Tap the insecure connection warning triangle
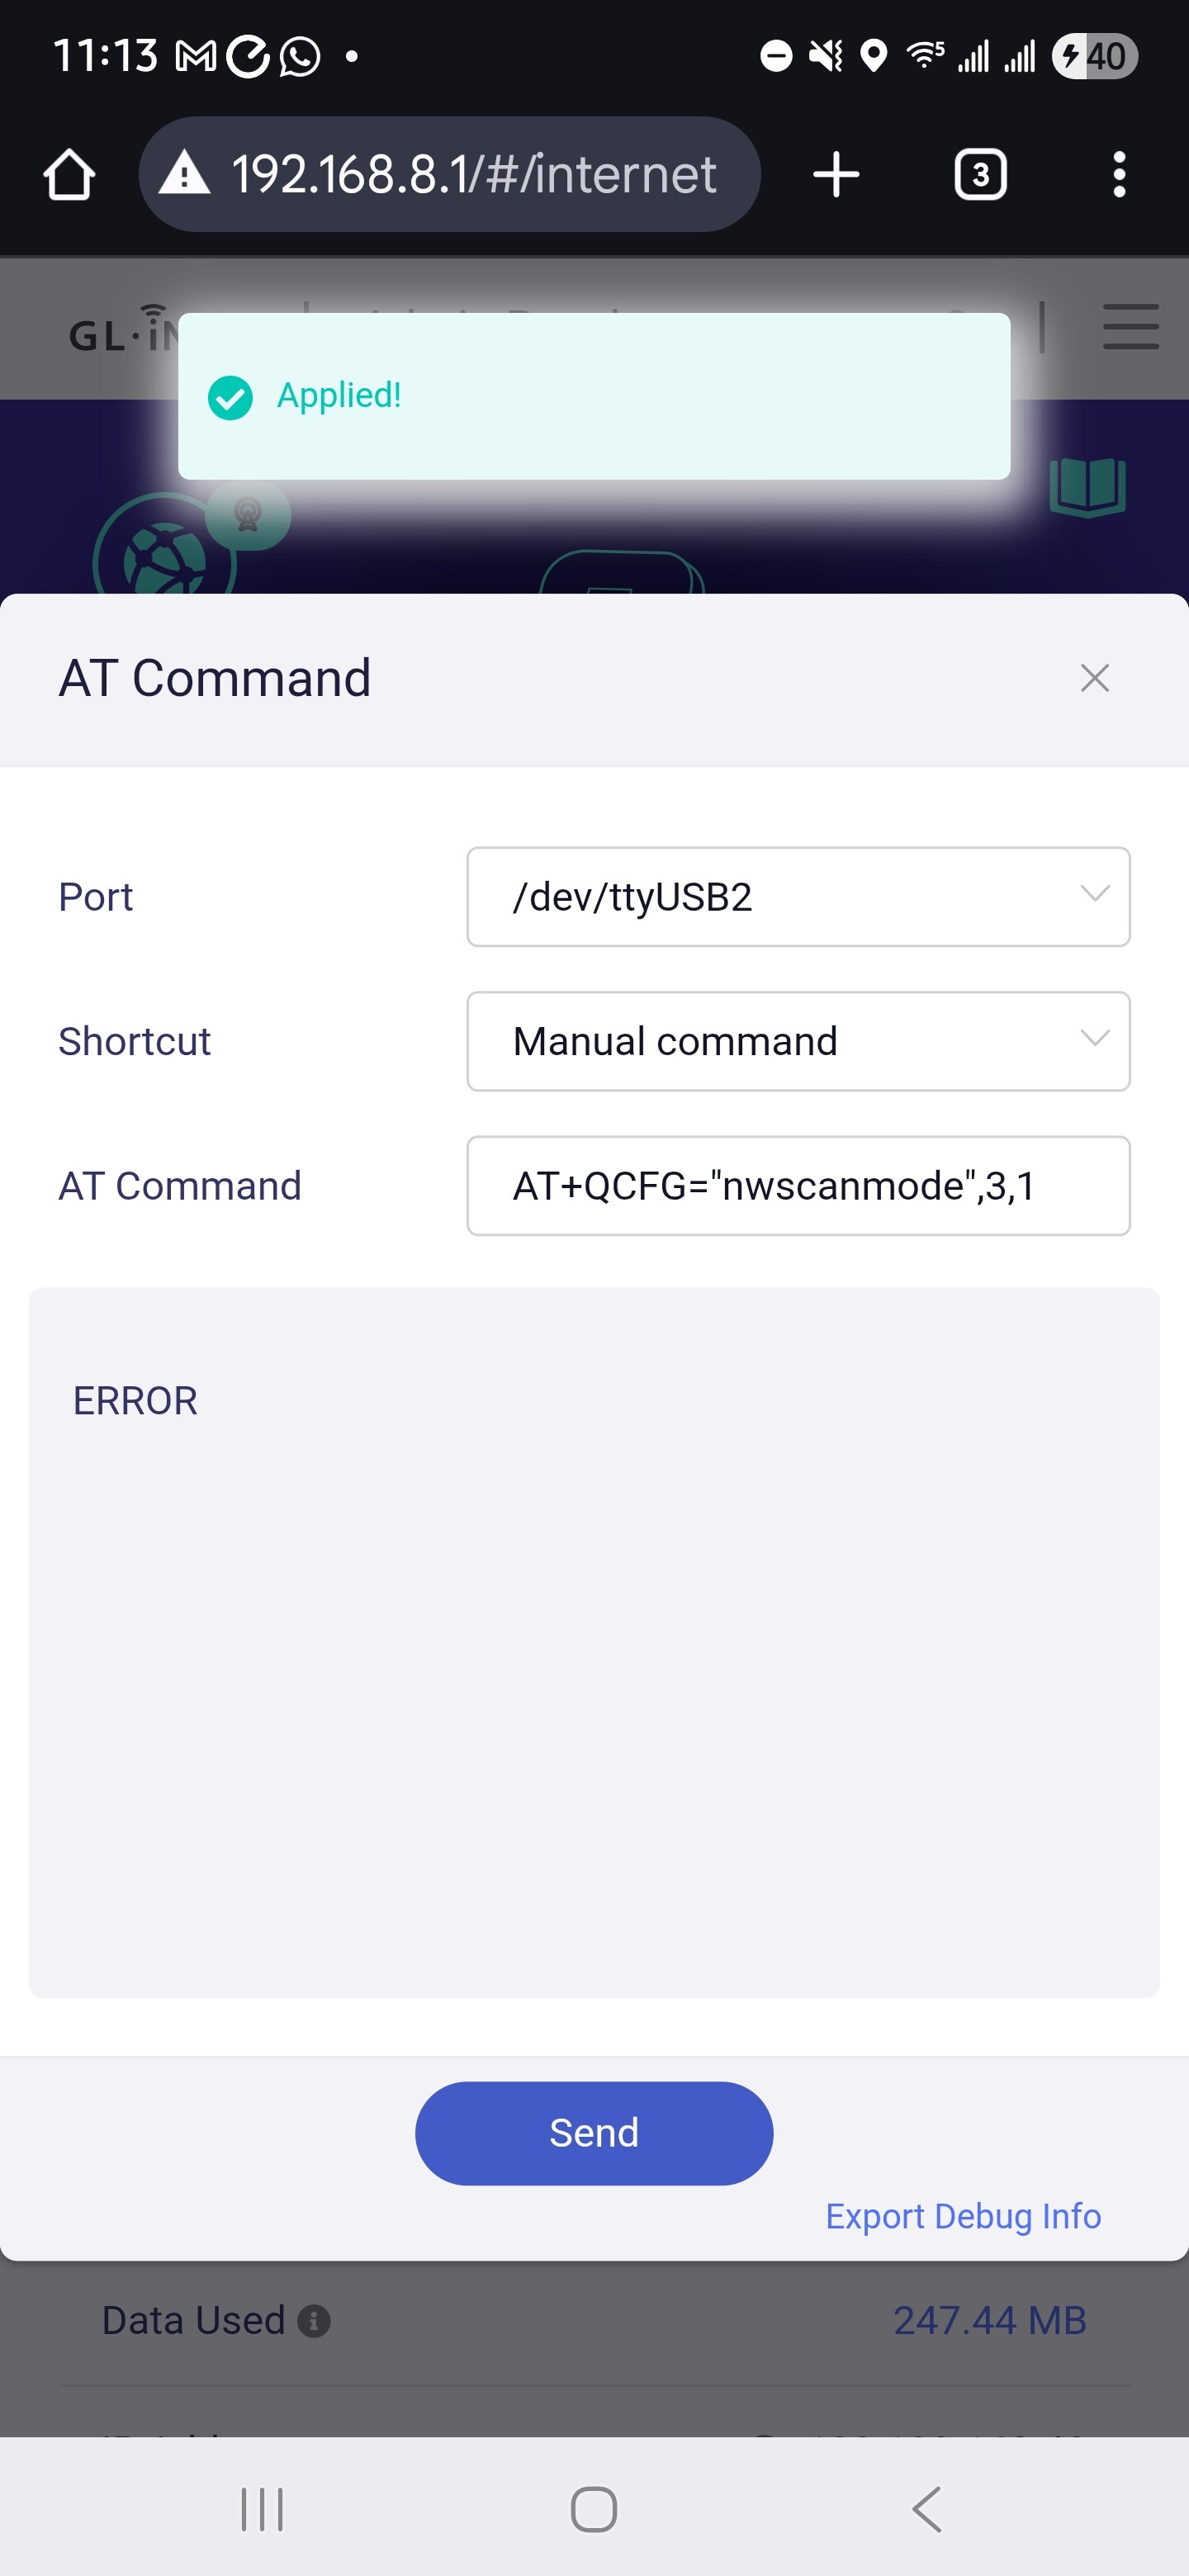Screen dimensions: 1189x2576 pyautogui.click(x=184, y=173)
